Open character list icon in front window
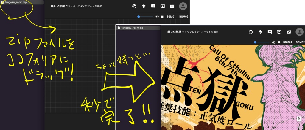Viewport: 305px width, 130px height. (251, 32)
